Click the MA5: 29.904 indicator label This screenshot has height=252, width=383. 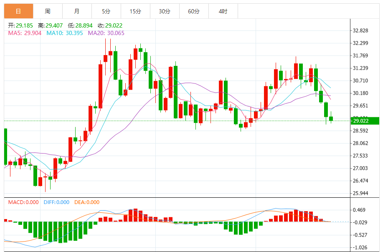[25, 33]
